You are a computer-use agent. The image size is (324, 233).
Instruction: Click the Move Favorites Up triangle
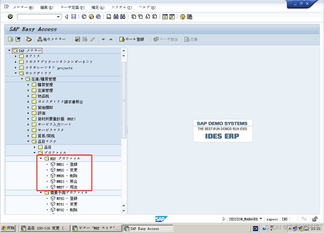(x=111, y=39)
